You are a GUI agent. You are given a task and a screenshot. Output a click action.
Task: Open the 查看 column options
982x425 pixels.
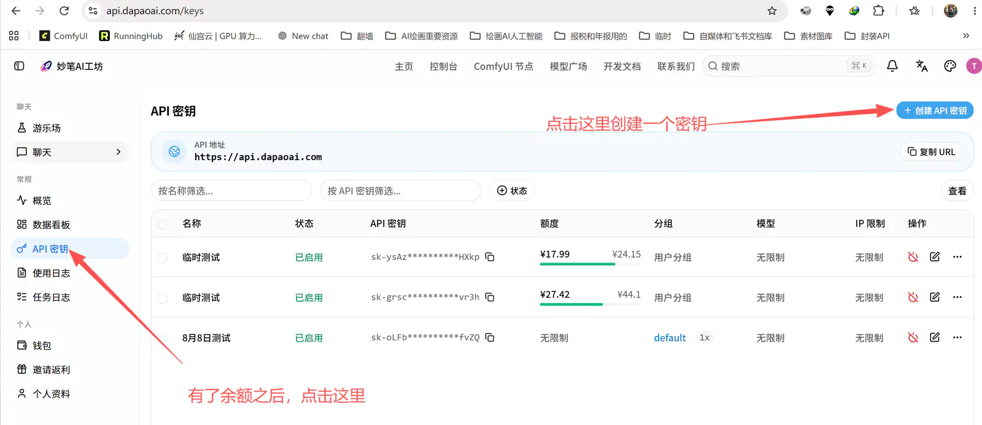click(x=957, y=191)
